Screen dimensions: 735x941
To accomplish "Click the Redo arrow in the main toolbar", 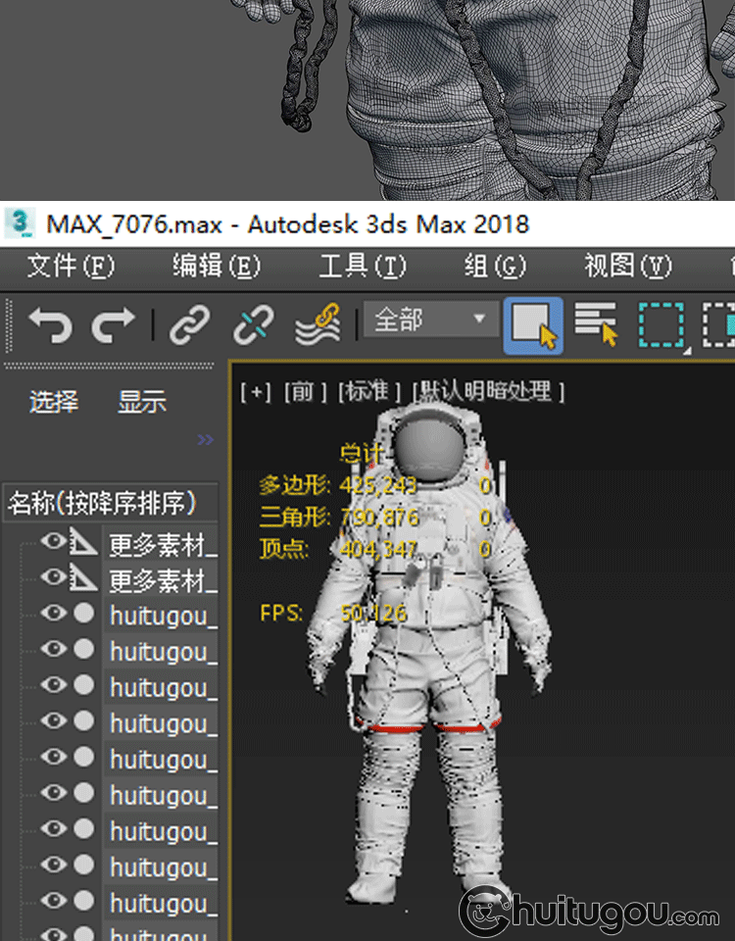I will [113, 324].
